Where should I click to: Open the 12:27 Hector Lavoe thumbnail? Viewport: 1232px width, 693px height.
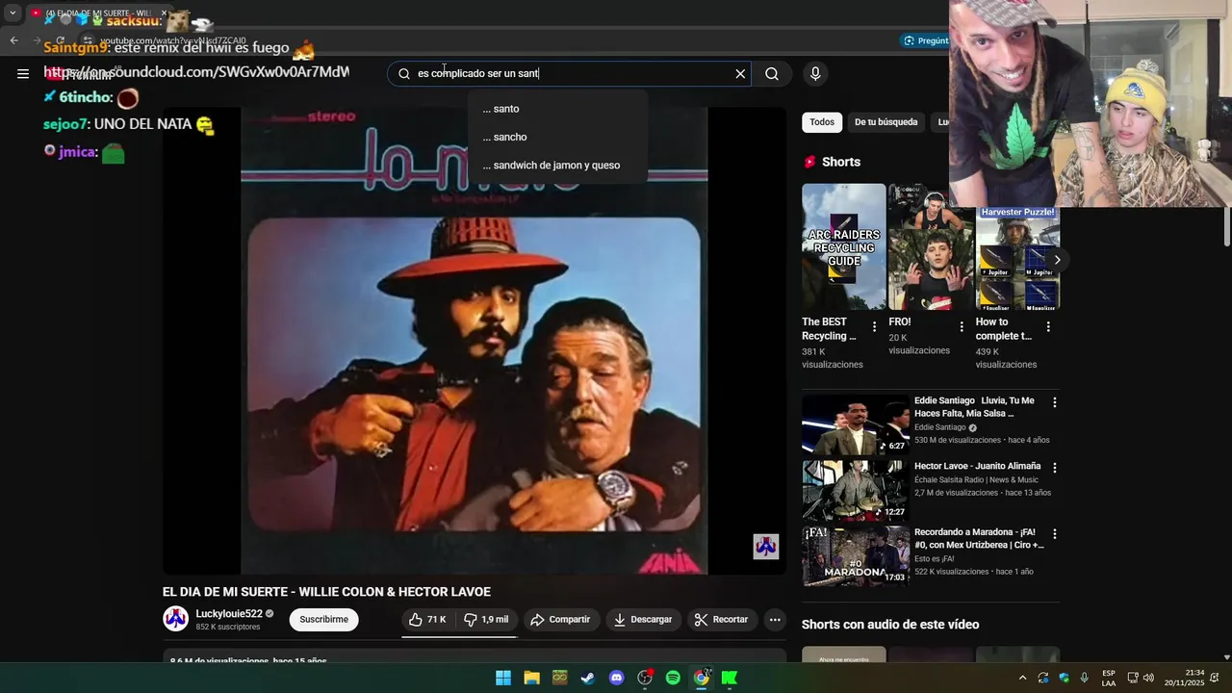coord(856,490)
